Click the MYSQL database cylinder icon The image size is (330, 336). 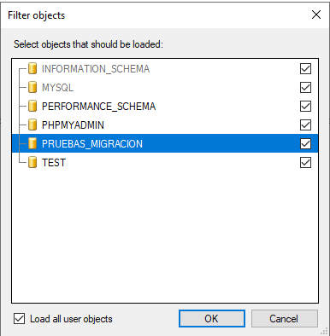pos(32,87)
